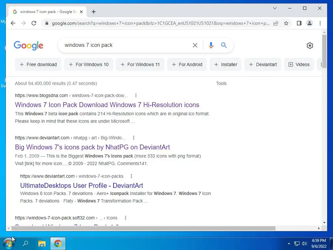The image size is (333, 250).
Task: Click the address bar URL
Action: point(161,23)
